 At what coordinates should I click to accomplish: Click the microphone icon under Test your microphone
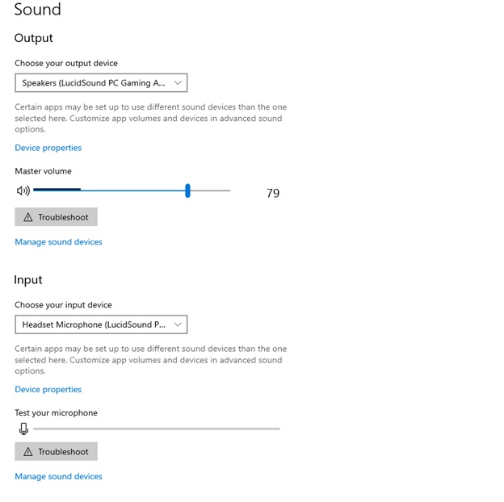(x=23, y=429)
